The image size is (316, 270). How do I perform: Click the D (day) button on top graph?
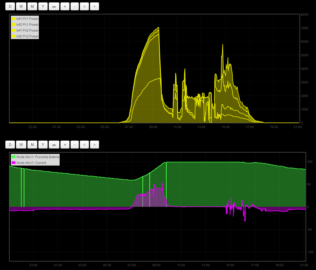point(10,6)
